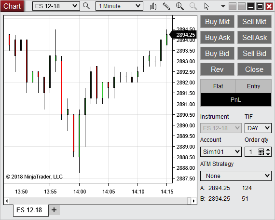Click the ask size 124 value

tap(247, 188)
